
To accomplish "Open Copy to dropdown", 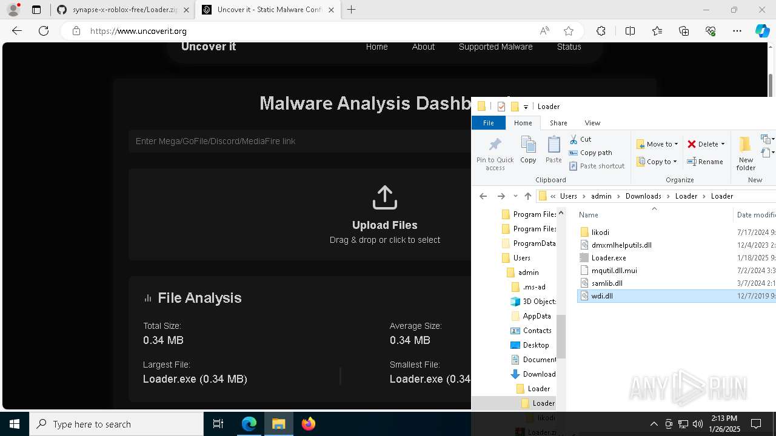I will pyautogui.click(x=657, y=162).
